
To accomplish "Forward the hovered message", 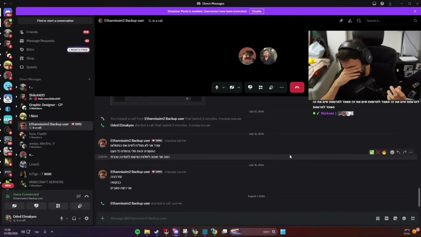I will [x=405, y=152].
